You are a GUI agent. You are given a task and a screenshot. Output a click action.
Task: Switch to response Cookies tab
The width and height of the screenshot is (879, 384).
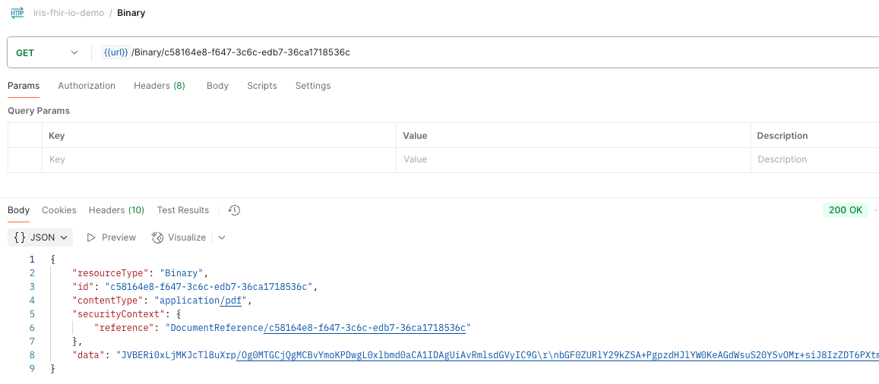pyautogui.click(x=59, y=210)
